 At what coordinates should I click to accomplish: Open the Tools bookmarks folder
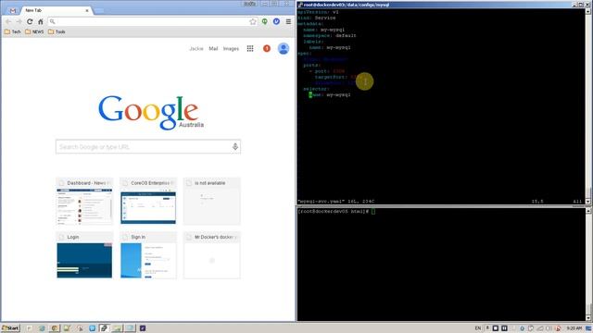57,32
